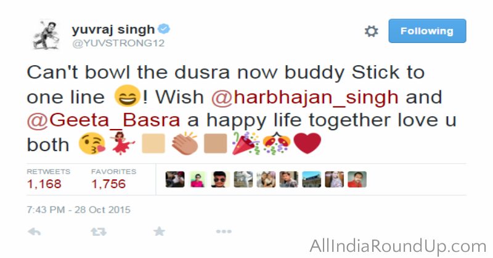Favorite the tweet with the star icon

tap(159, 232)
